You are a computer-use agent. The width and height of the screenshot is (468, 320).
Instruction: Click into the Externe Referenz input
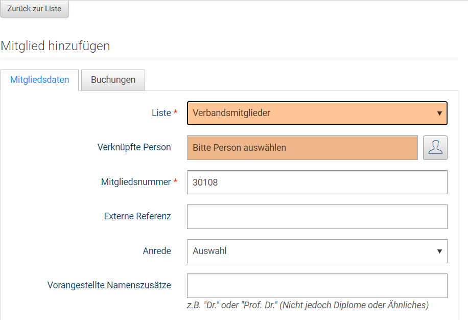pyautogui.click(x=317, y=216)
